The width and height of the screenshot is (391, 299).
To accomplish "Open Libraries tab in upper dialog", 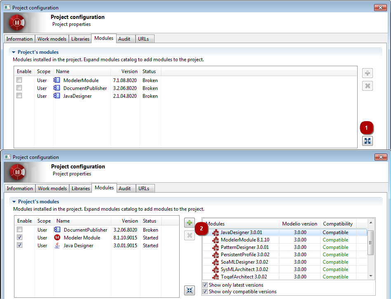I will click(80, 39).
